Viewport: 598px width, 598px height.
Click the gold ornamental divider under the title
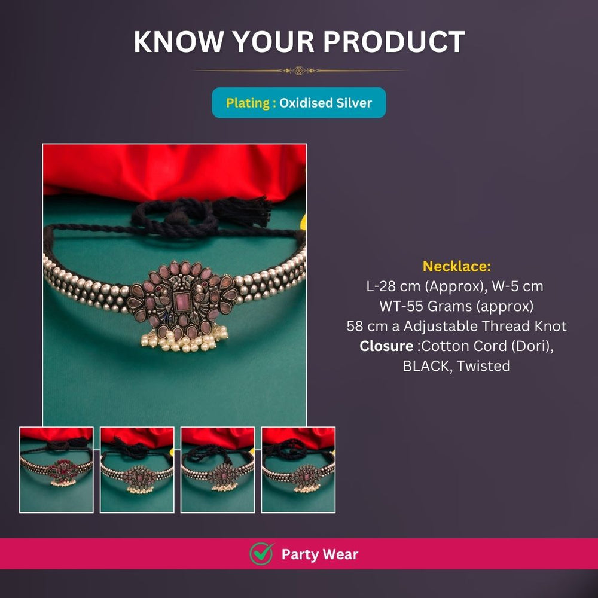pos(299,71)
